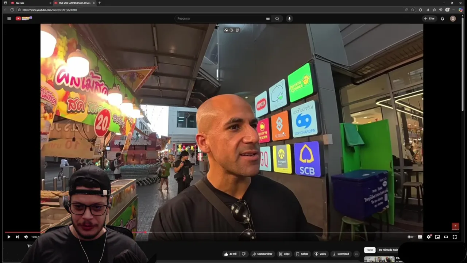Screen dimensions: 467x263
Task: View site information lock icon
Action: [19, 10]
